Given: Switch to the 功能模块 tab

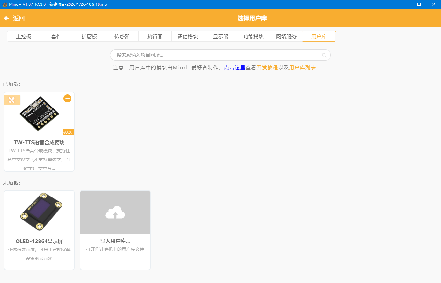Looking at the screenshot, I should coord(254,36).
